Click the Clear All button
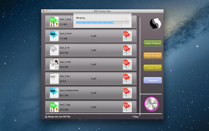The height and width of the screenshot is (131, 209). coord(153,68)
